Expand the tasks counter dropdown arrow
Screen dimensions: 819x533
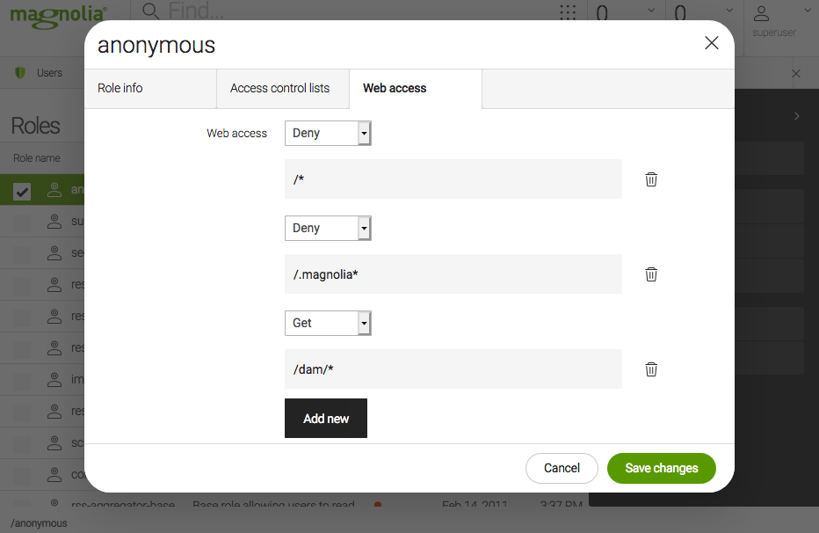651,11
